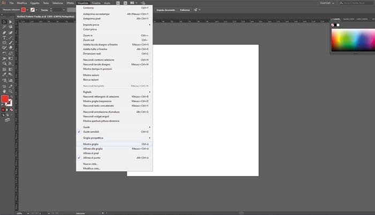The width and height of the screenshot is (375, 215).
Task: Select the Pen tool
Action: [4, 33]
